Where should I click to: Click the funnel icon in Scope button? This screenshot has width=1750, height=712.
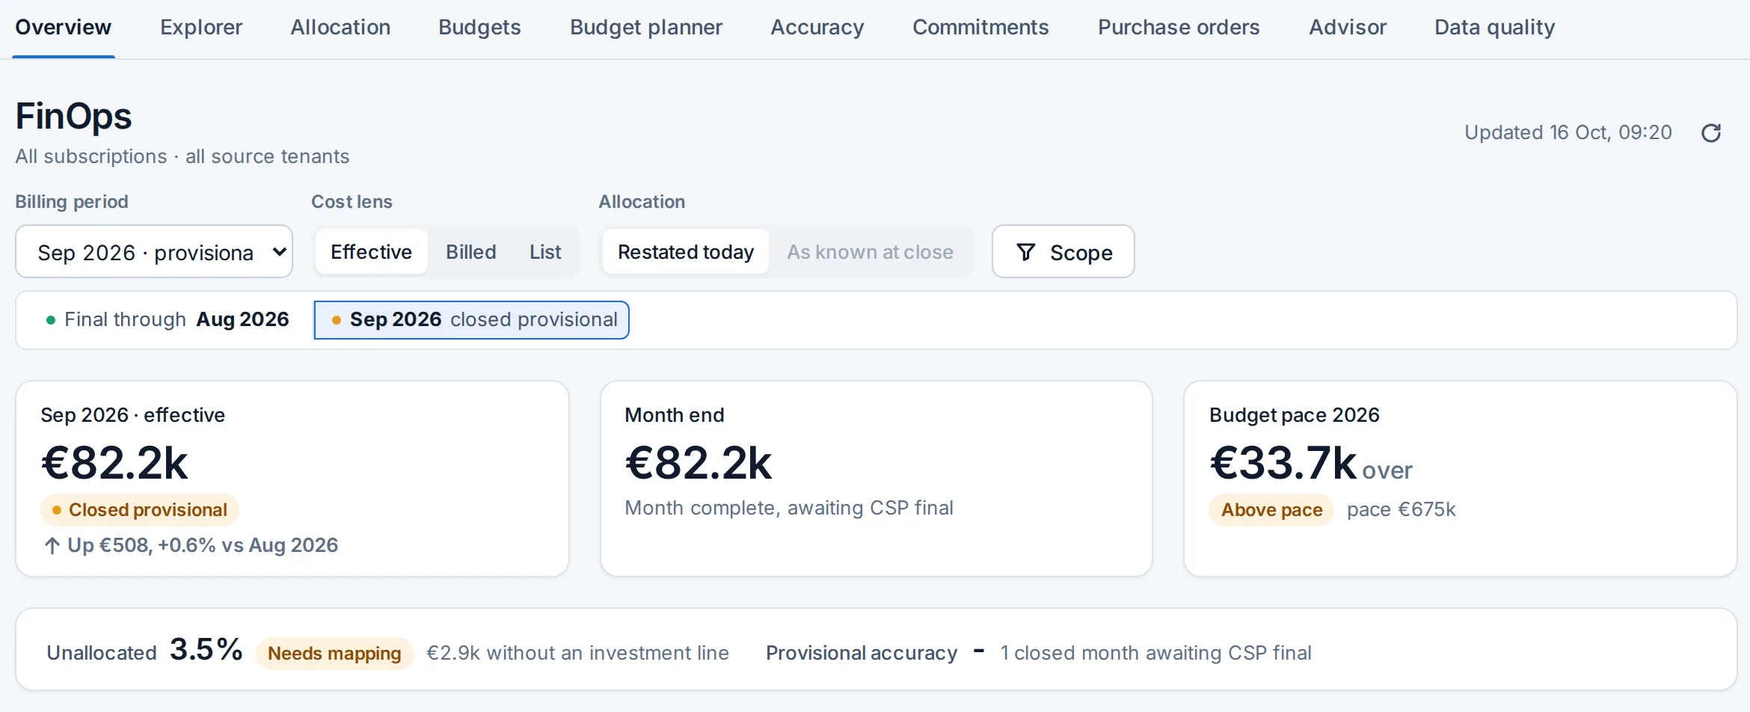pyautogui.click(x=1026, y=252)
